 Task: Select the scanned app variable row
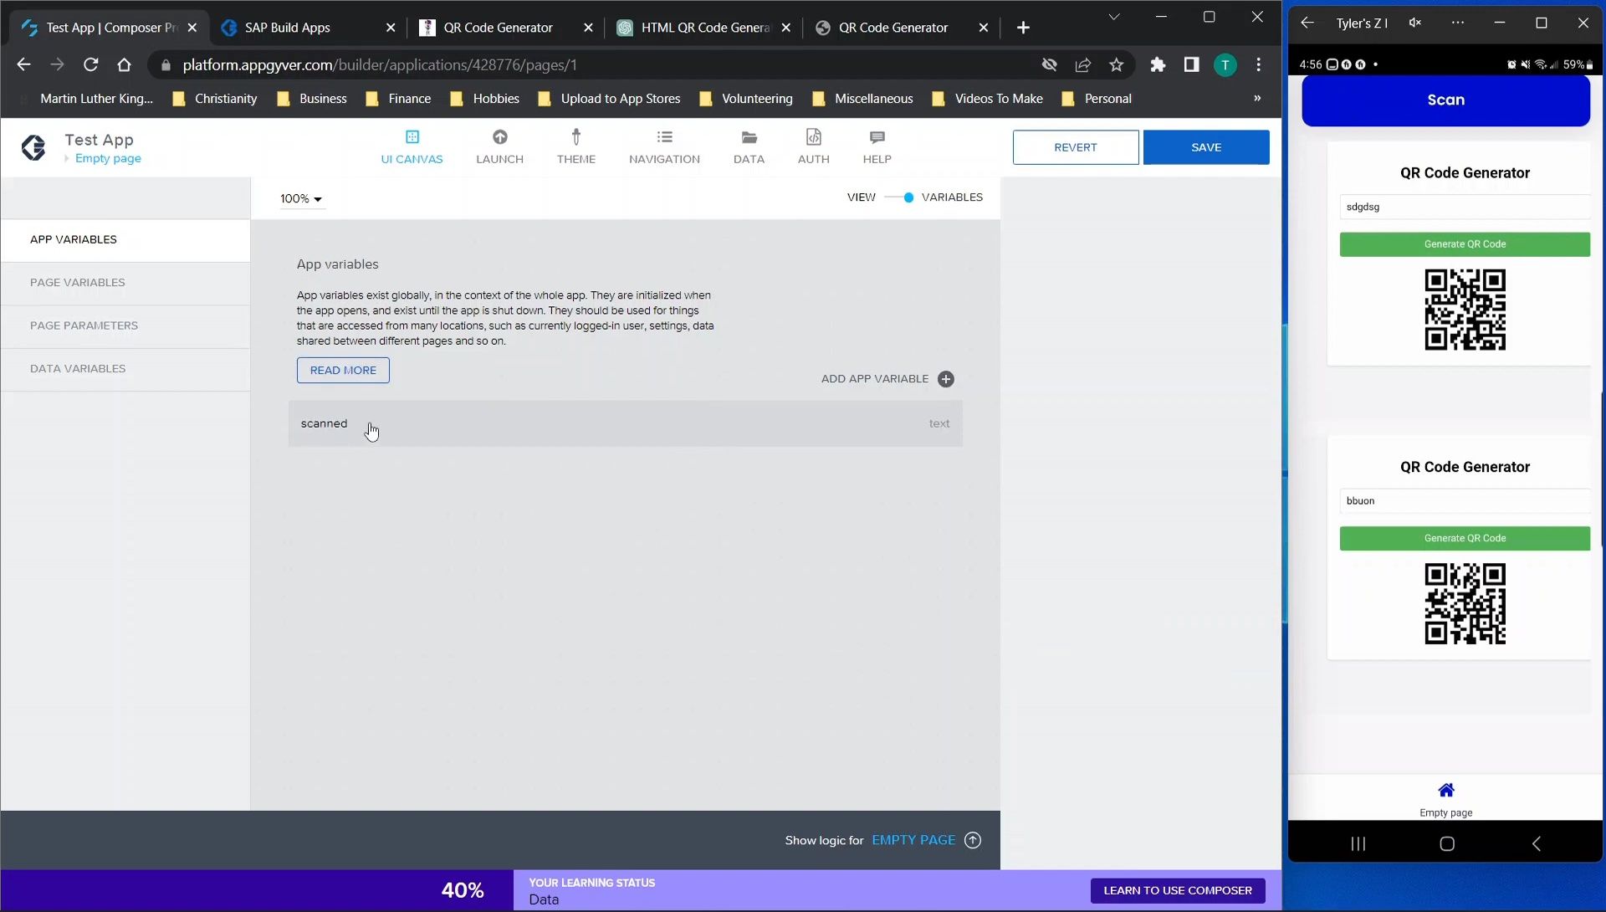[626, 423]
